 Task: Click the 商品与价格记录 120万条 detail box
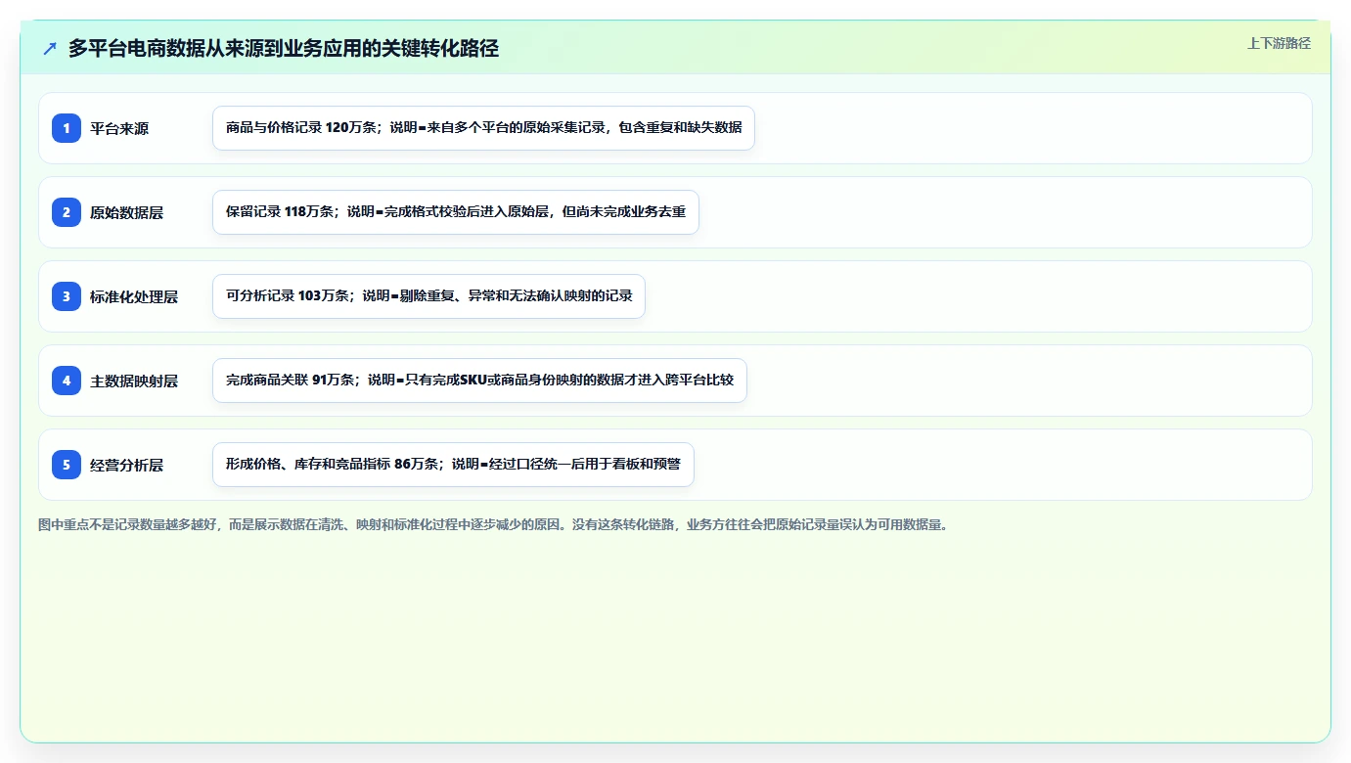(x=483, y=128)
